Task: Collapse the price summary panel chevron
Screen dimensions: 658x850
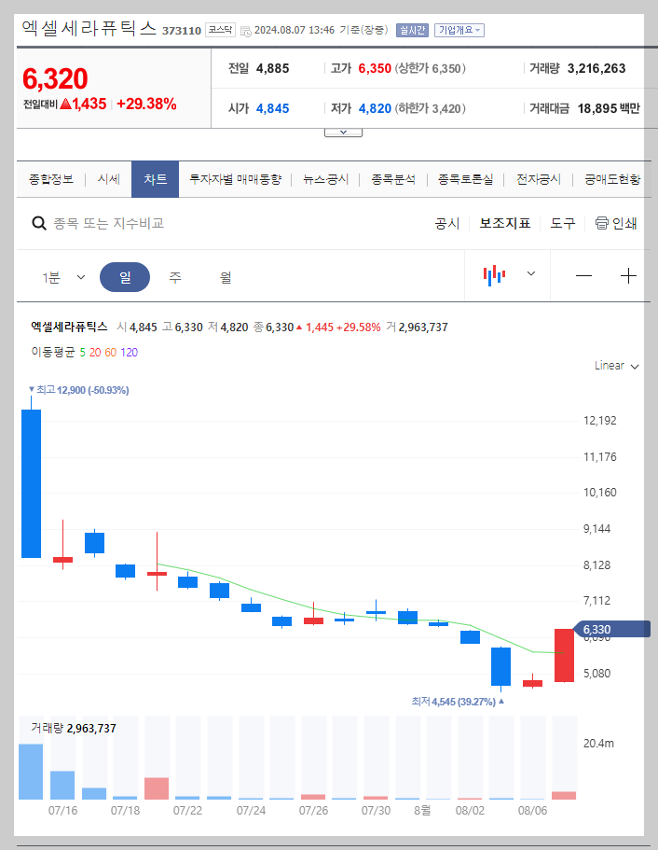Action: tap(343, 131)
